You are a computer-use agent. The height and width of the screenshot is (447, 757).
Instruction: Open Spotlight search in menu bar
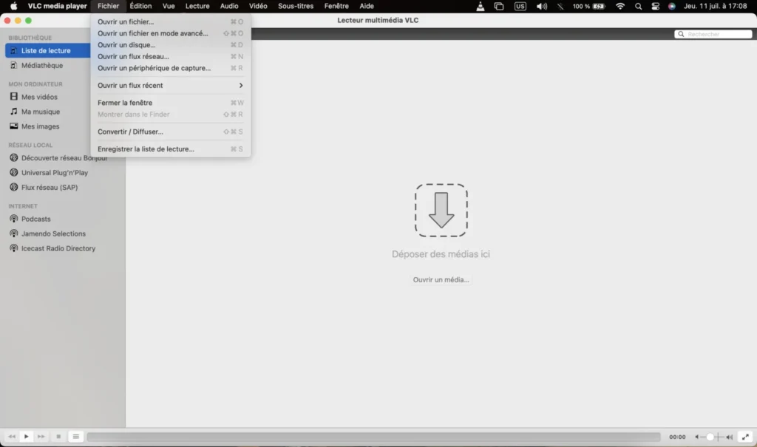tap(638, 6)
